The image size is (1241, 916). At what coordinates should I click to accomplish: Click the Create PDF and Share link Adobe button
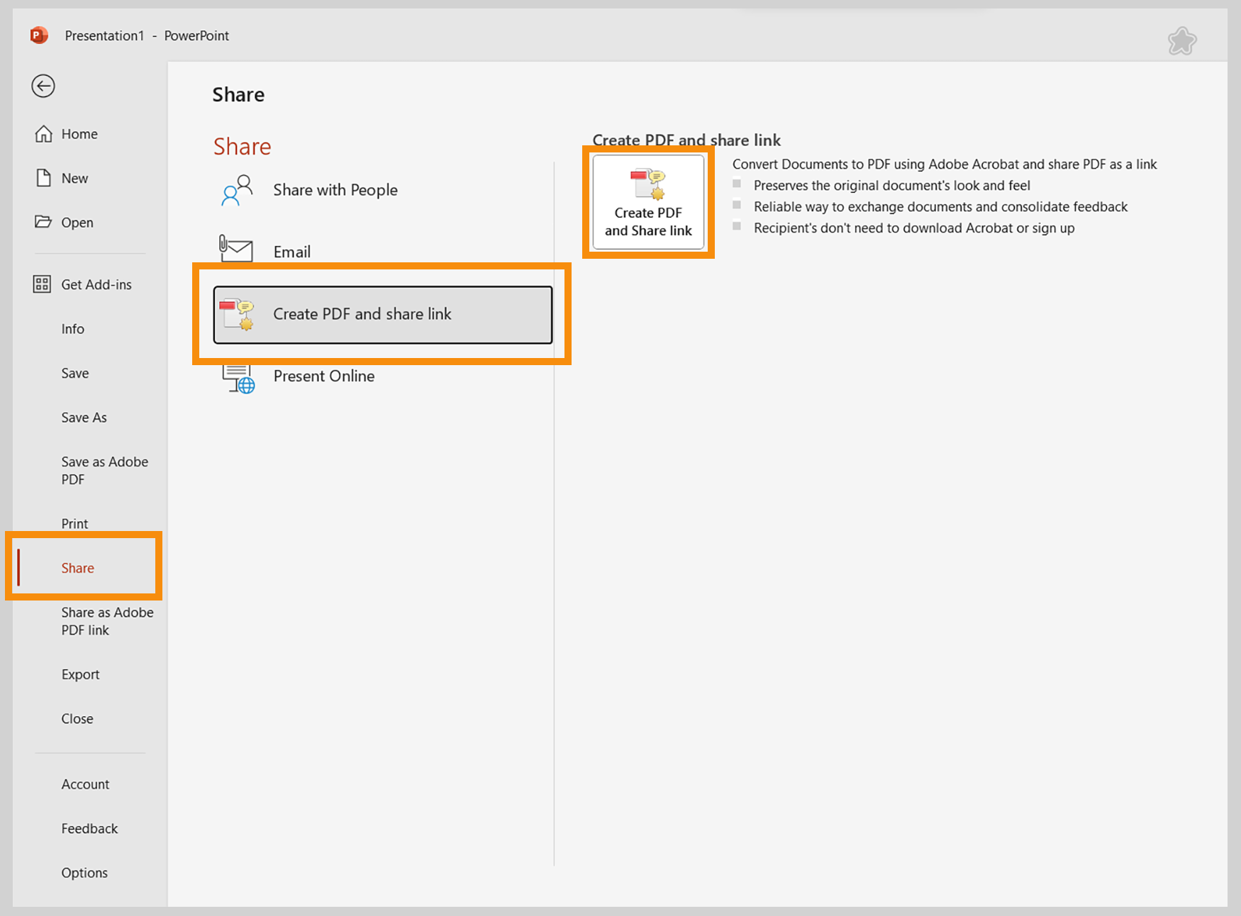click(647, 202)
